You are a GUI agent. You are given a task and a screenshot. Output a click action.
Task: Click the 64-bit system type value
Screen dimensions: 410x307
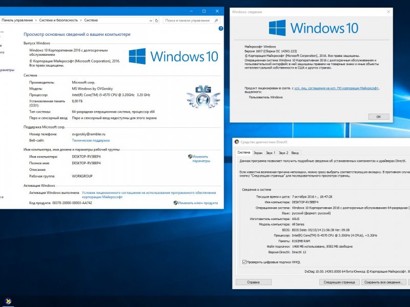(x=113, y=112)
